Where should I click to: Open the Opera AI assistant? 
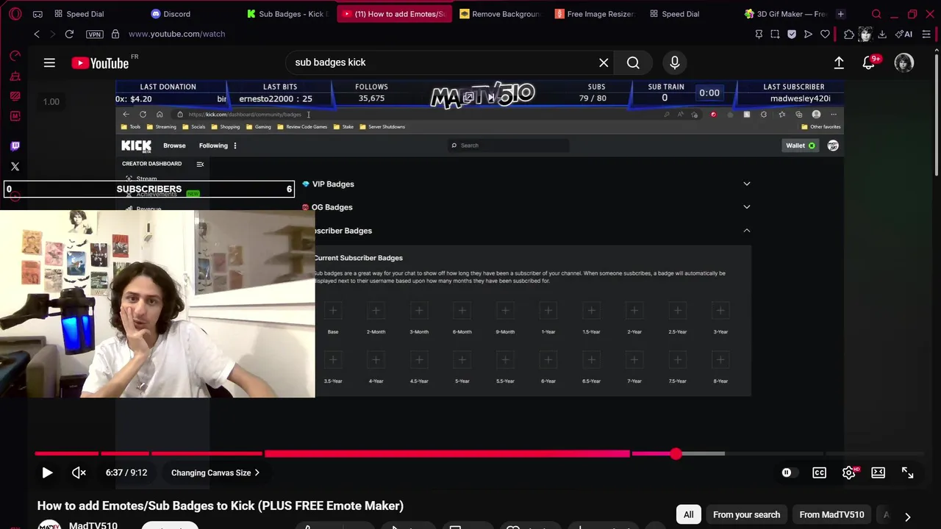904,34
